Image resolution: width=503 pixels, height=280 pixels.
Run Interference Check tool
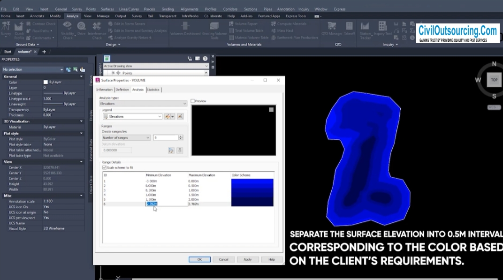coord(97,30)
